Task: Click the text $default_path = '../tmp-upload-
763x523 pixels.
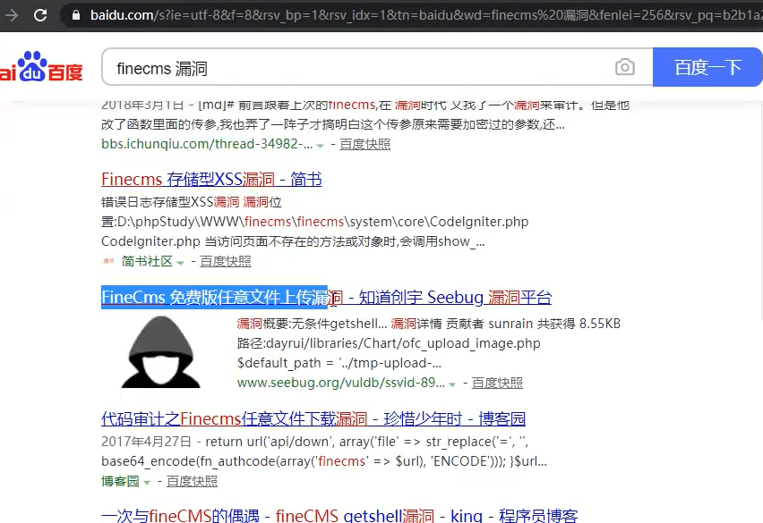Action: 339,363
